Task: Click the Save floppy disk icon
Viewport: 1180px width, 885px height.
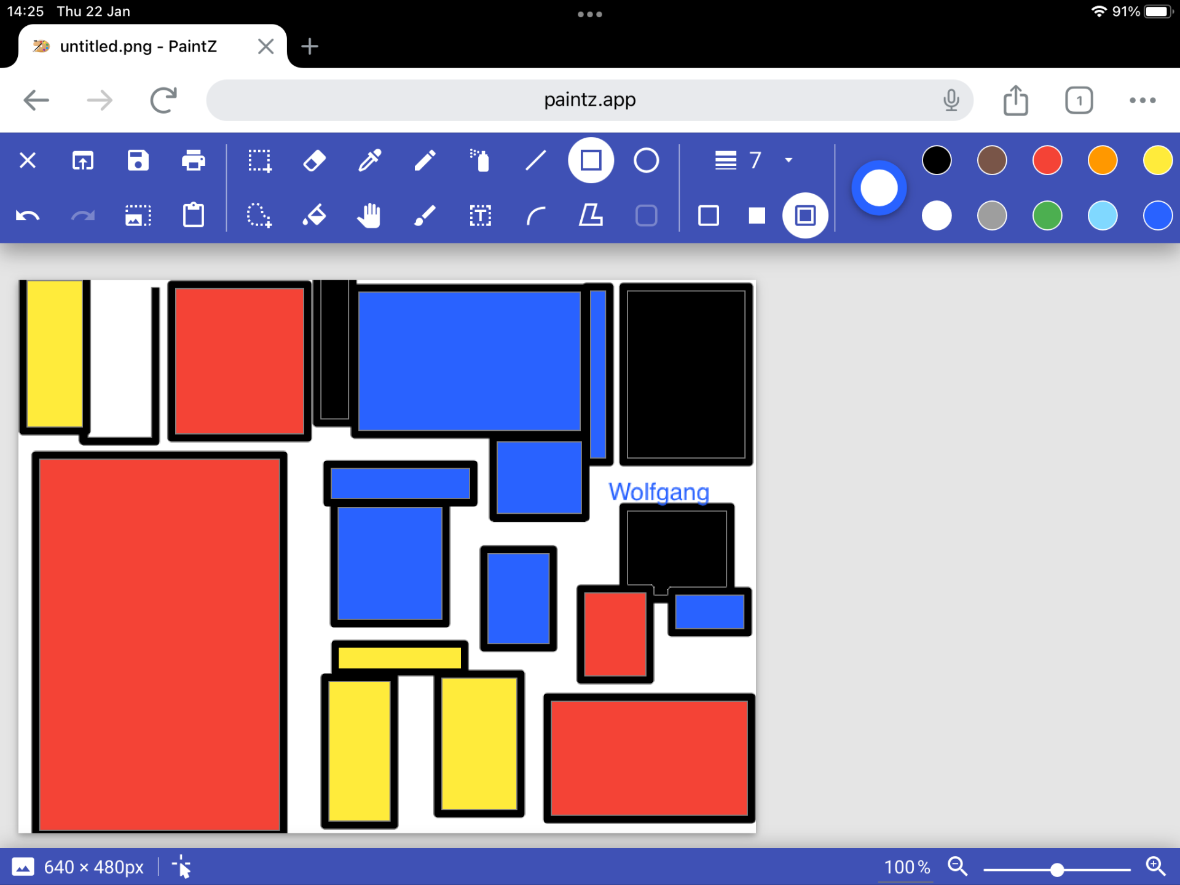Action: 138,161
